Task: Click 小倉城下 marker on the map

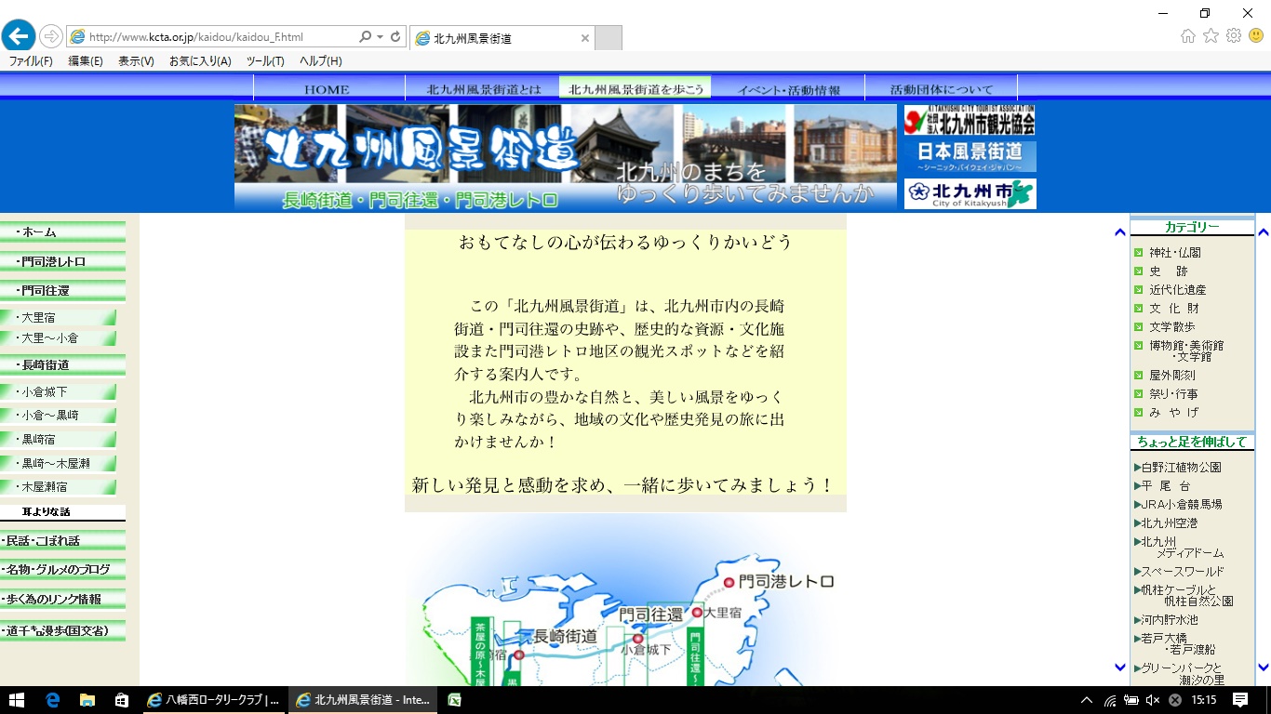Action: coord(637,639)
